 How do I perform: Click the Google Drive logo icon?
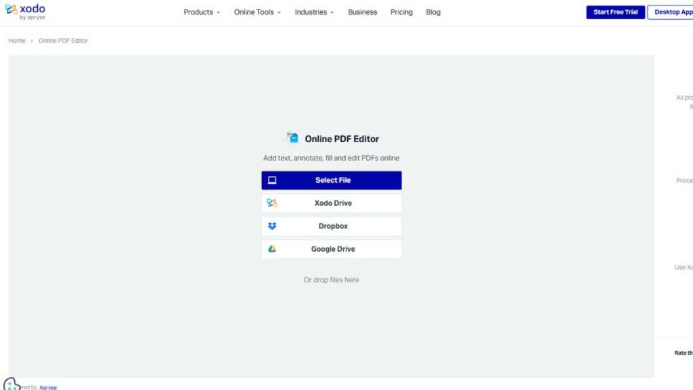pyautogui.click(x=272, y=249)
